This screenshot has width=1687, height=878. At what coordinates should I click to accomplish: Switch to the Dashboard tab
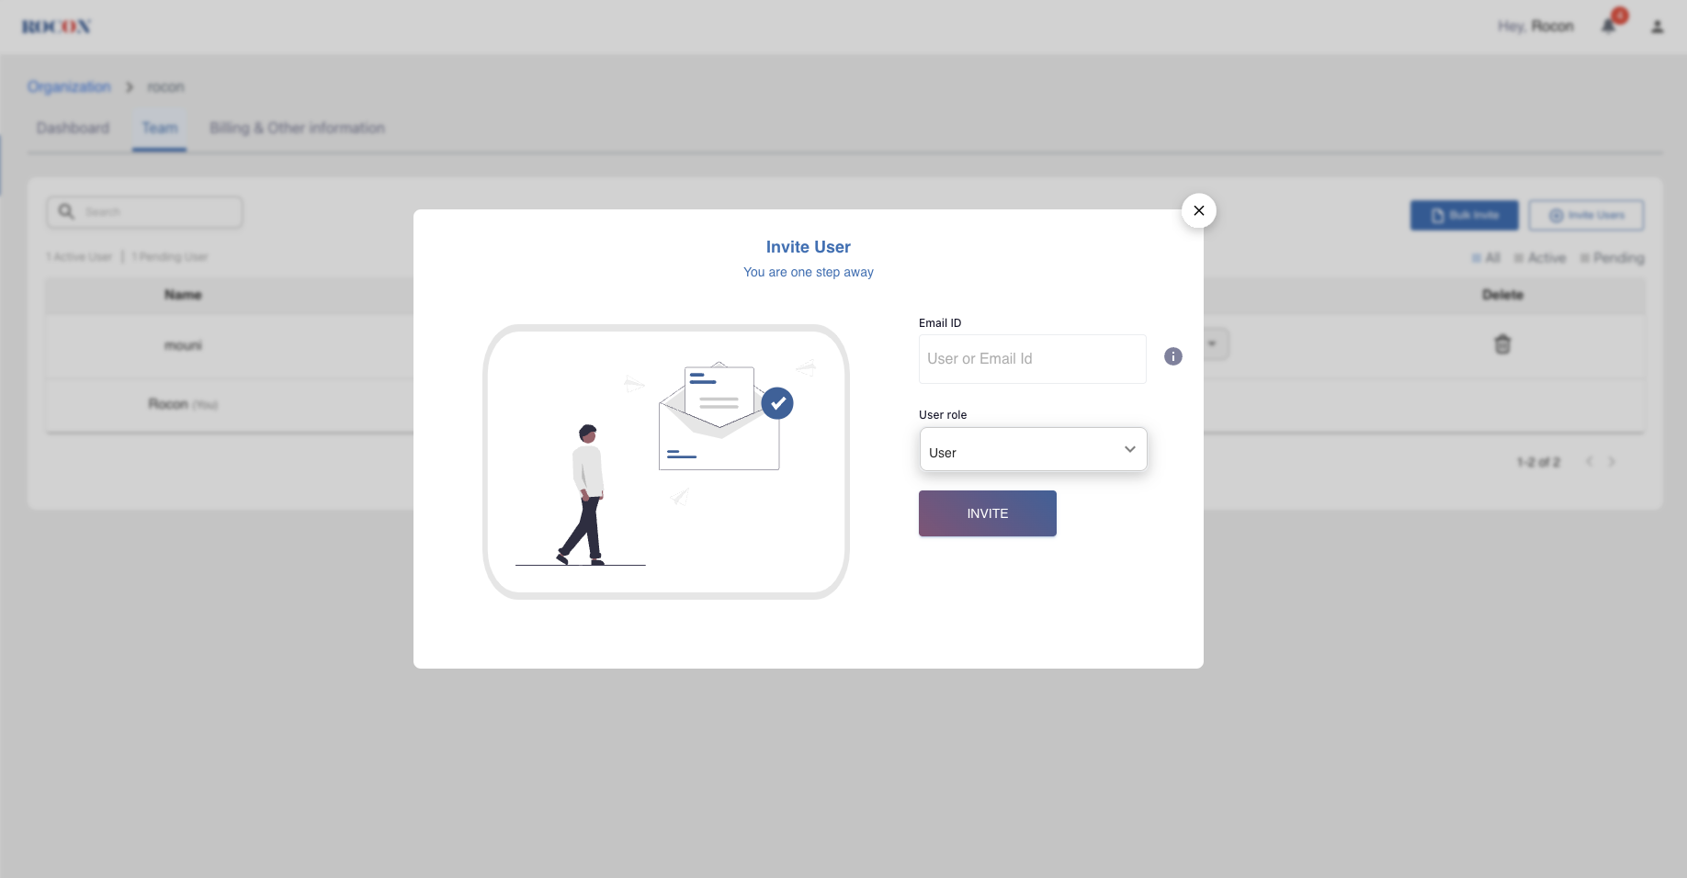72,128
